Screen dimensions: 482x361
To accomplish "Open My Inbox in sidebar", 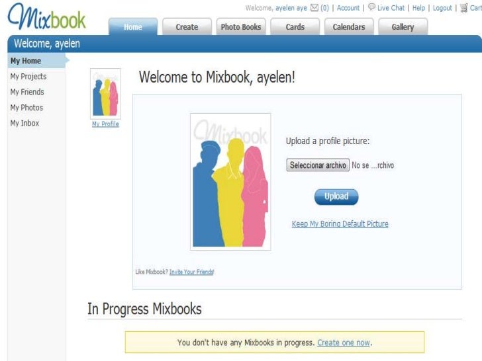I will click(24, 123).
